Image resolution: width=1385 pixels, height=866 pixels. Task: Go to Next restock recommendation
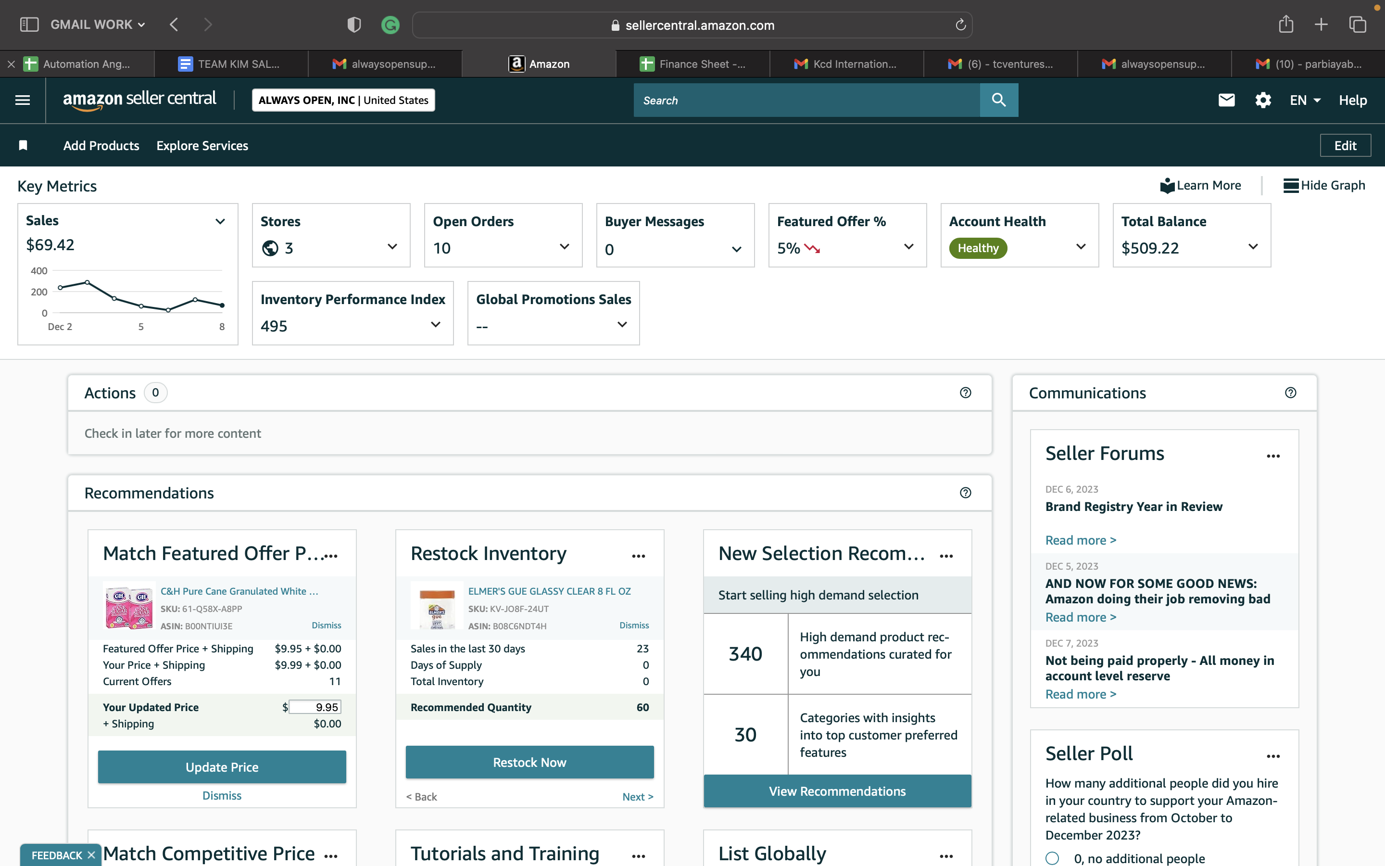(x=638, y=797)
